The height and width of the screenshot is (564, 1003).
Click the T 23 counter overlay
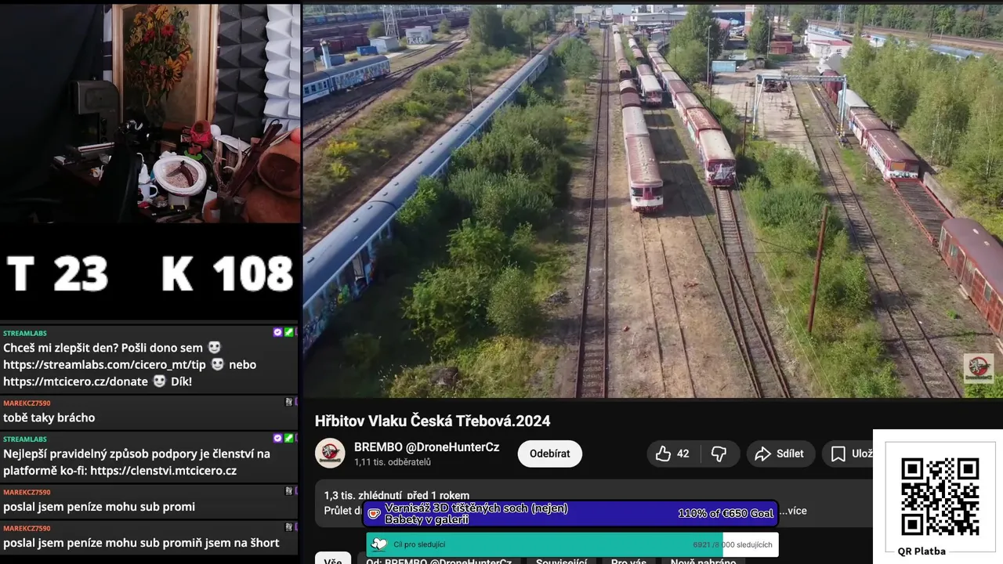tap(57, 274)
